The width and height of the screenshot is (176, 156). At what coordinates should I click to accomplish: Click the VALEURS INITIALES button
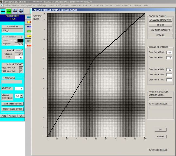pos(160,30)
